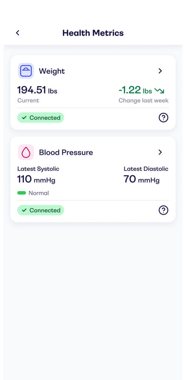The width and height of the screenshot is (186, 380).
Task: Tap the Health Metrics page title
Action: 93,33
